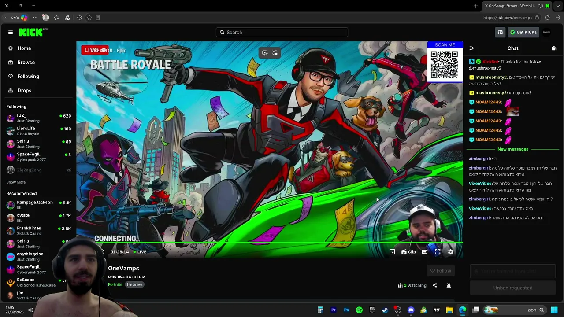Expand Show More under Following

(16, 182)
